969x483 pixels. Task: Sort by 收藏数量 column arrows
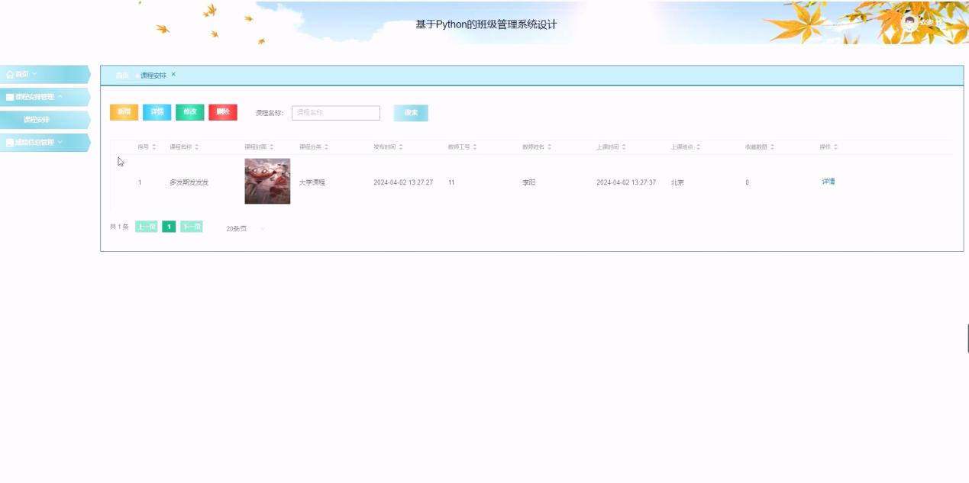[x=774, y=147]
